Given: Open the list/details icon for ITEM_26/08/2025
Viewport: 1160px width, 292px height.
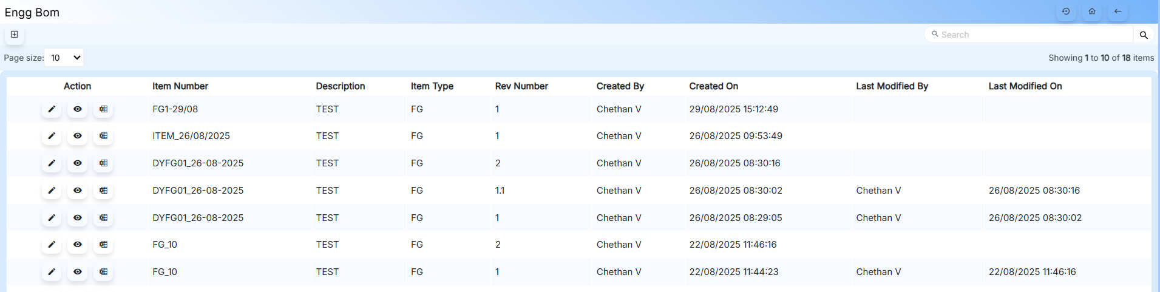Looking at the screenshot, I should (x=104, y=136).
